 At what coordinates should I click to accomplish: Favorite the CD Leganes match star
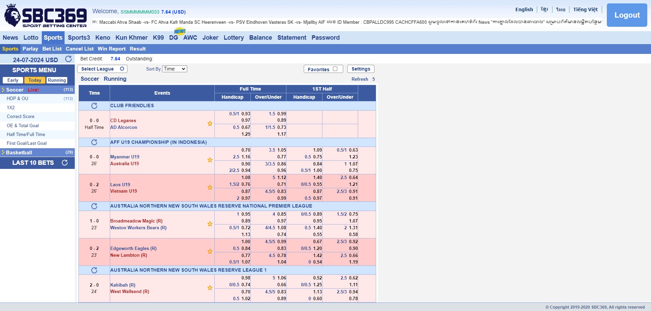(x=210, y=124)
